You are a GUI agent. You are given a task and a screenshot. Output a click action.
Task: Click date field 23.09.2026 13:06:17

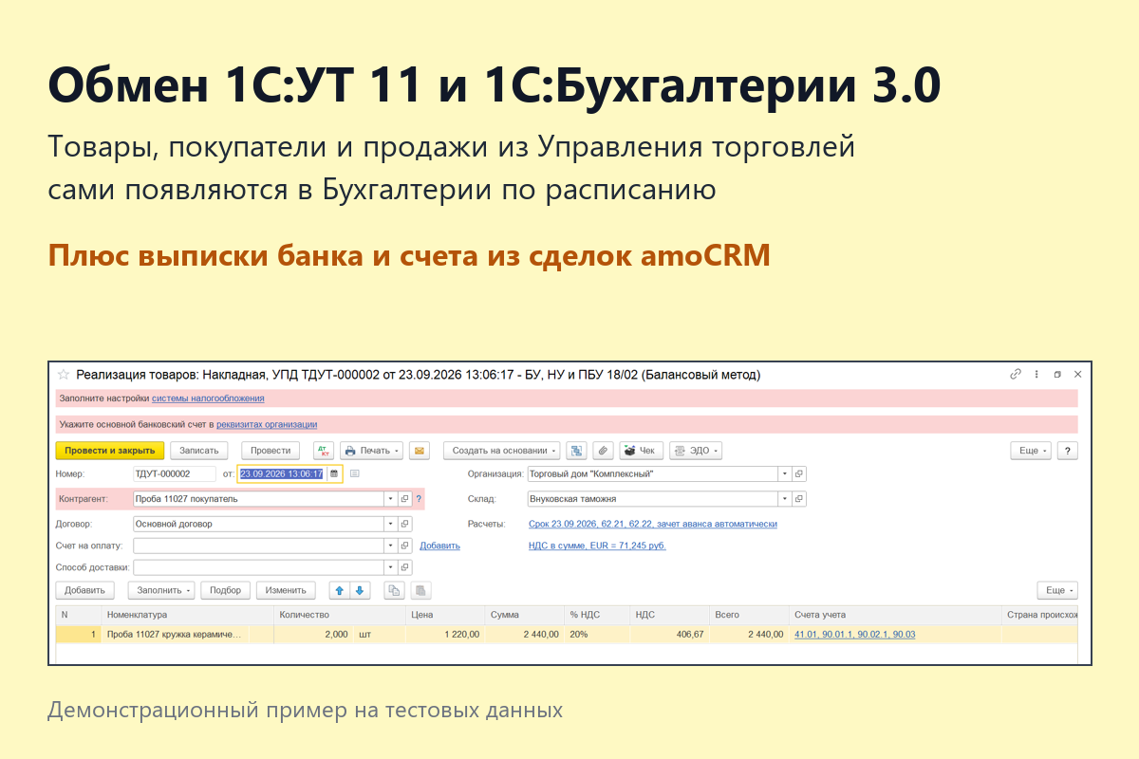pos(282,473)
